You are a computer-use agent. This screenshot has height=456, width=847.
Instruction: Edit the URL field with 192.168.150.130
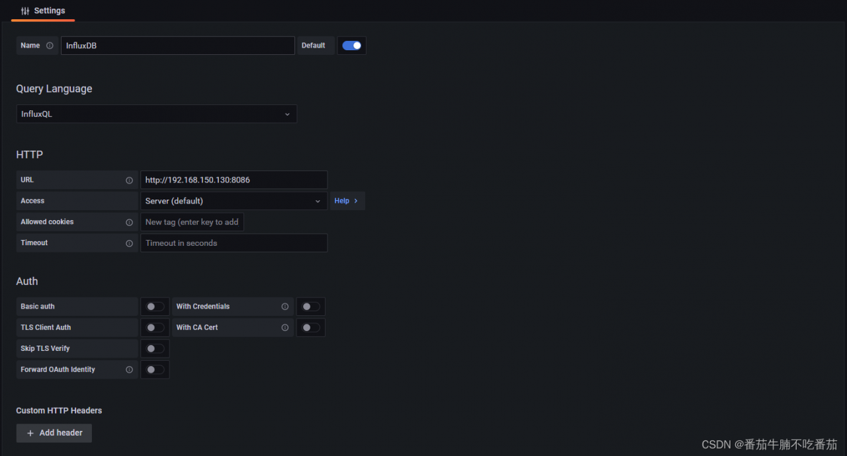[234, 180]
